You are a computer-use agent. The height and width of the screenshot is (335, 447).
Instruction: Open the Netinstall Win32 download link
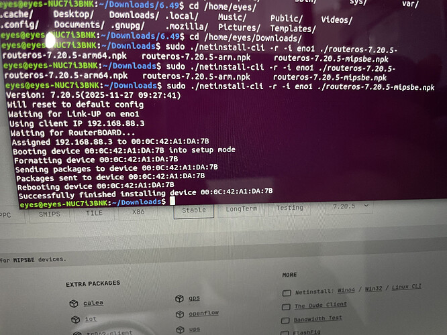click(373, 288)
